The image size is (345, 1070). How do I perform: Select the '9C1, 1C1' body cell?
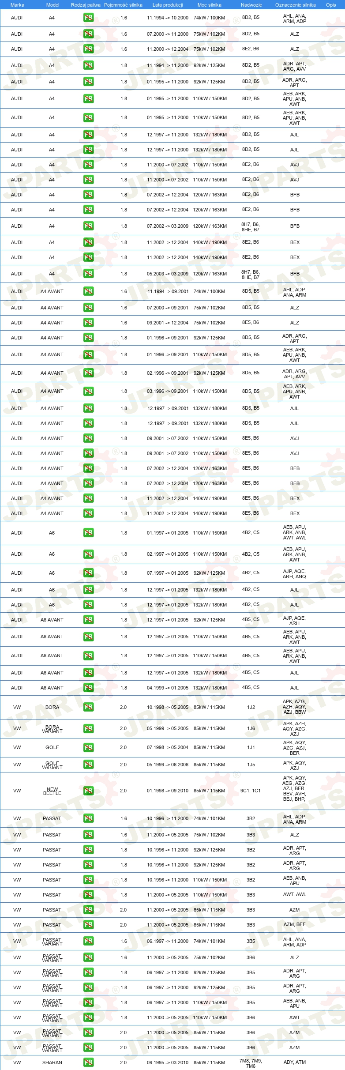click(x=251, y=791)
